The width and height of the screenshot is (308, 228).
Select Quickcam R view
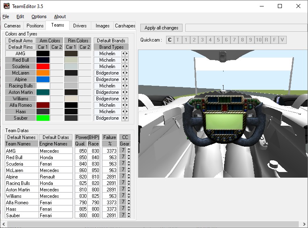click(x=266, y=40)
